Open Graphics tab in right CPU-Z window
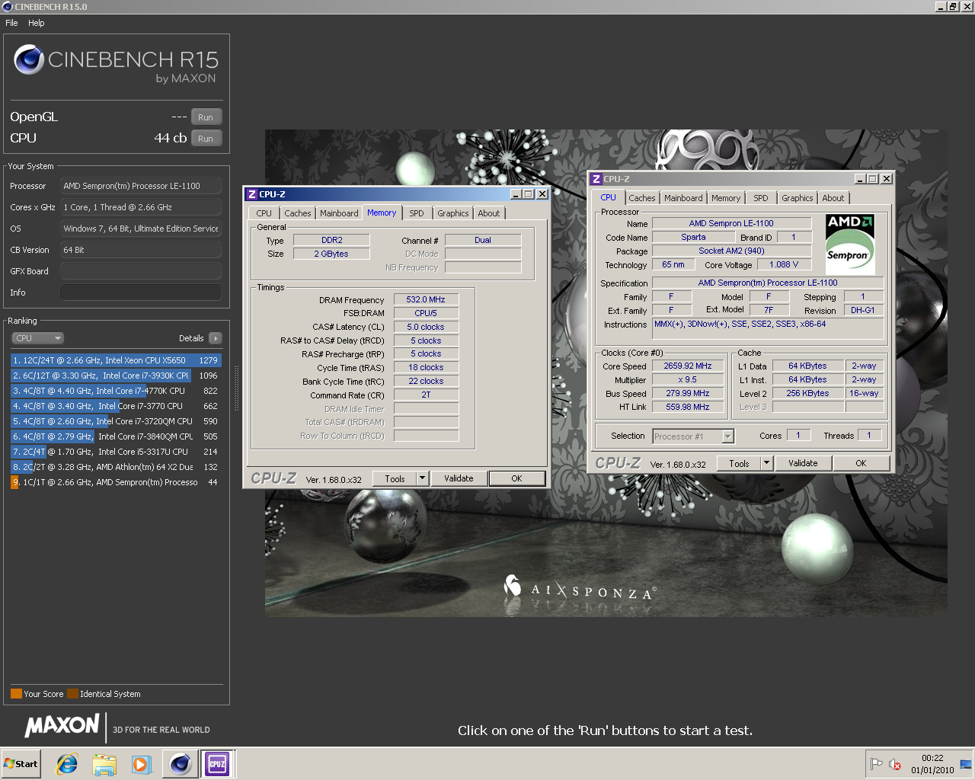975x780 pixels. [x=798, y=198]
